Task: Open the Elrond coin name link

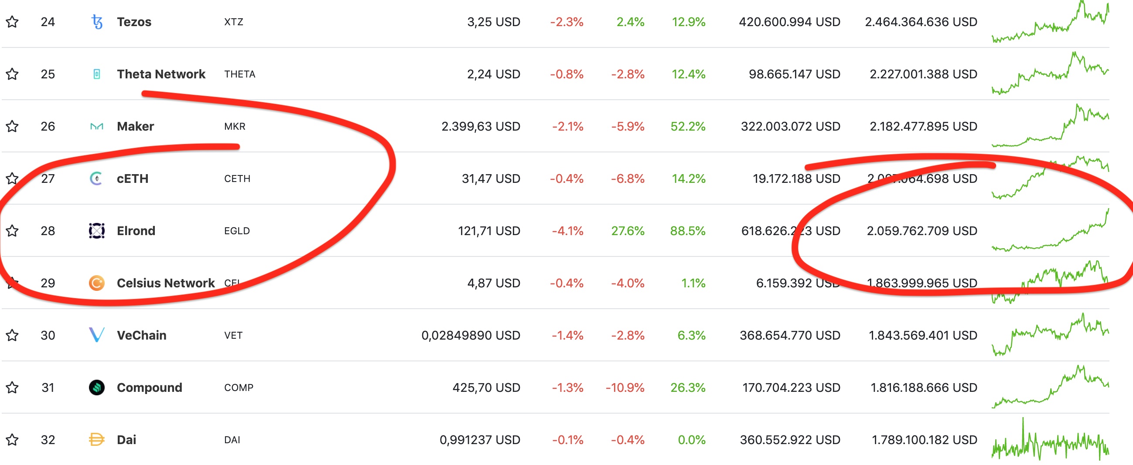Action: tap(136, 230)
